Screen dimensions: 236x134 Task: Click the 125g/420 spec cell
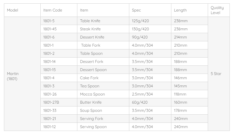click(x=141, y=21)
